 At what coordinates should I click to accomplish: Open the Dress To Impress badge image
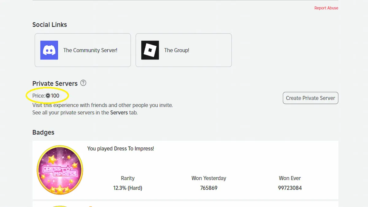(x=60, y=170)
